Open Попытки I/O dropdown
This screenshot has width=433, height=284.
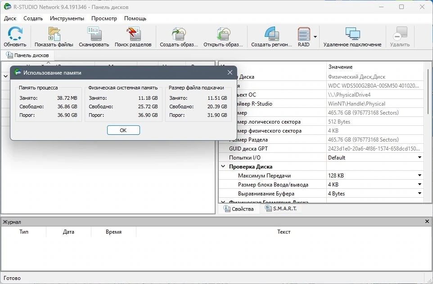tap(419, 157)
